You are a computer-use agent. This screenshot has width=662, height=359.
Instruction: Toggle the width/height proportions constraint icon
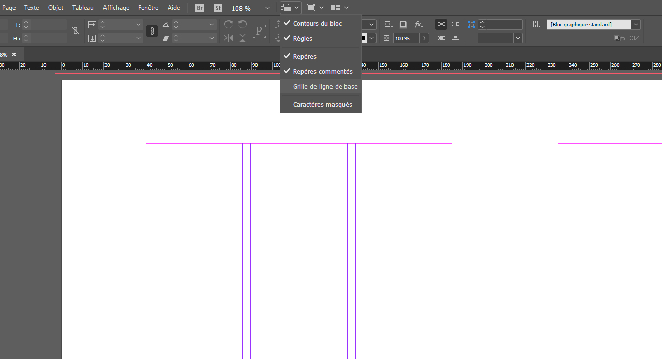[x=76, y=31]
